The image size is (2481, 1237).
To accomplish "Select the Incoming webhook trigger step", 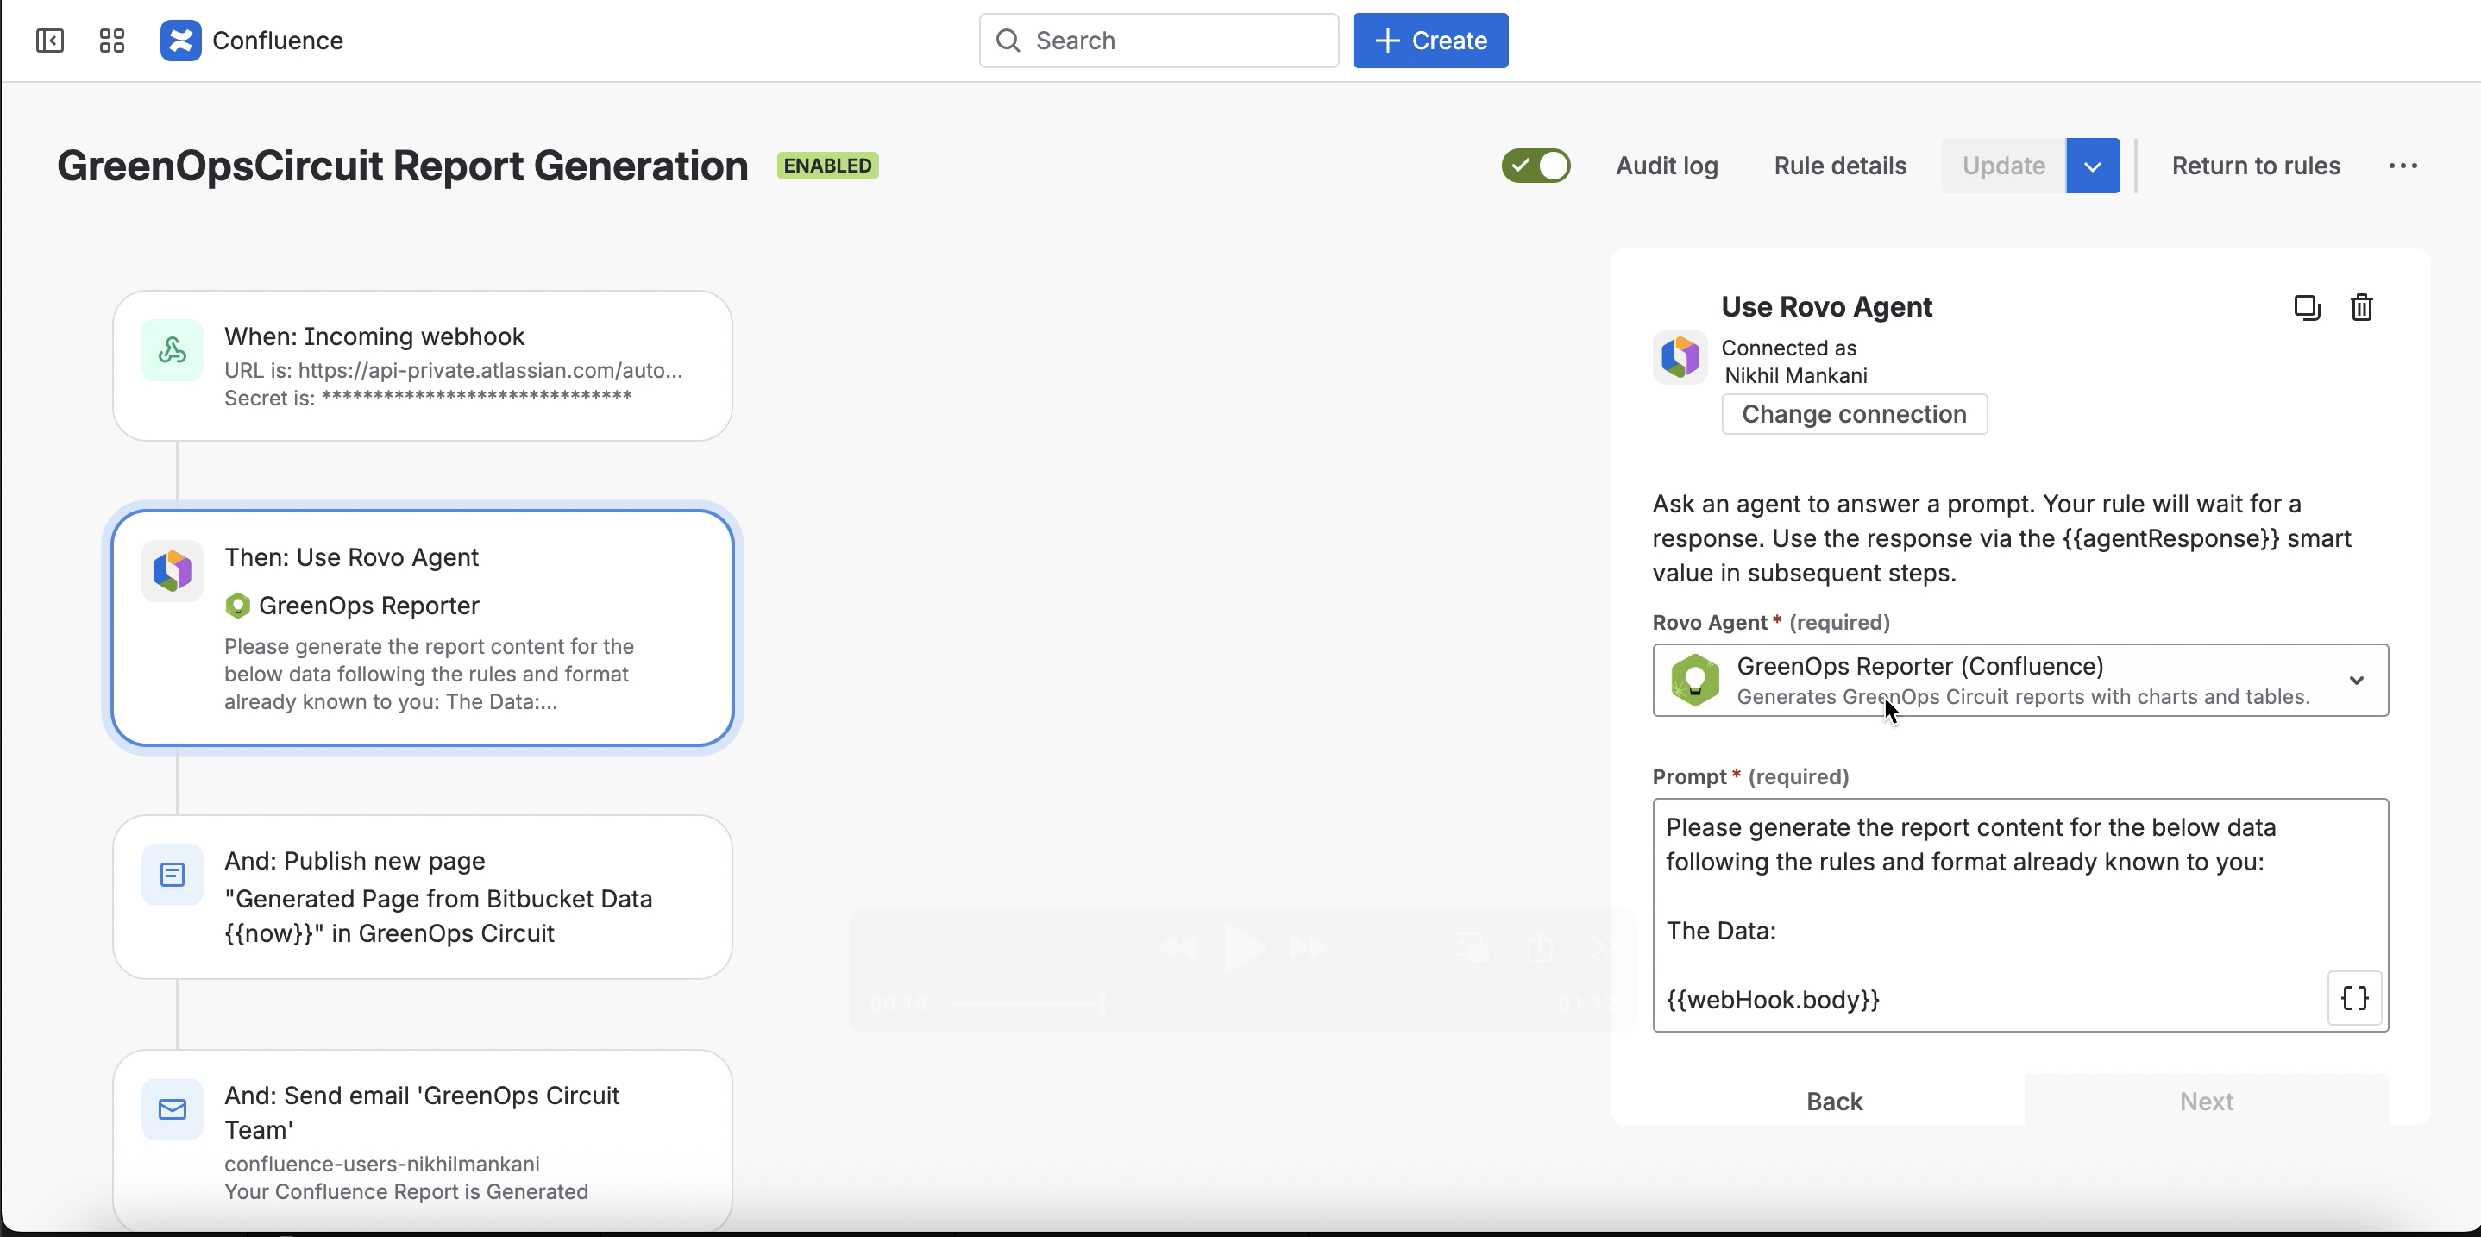I will pyautogui.click(x=422, y=366).
